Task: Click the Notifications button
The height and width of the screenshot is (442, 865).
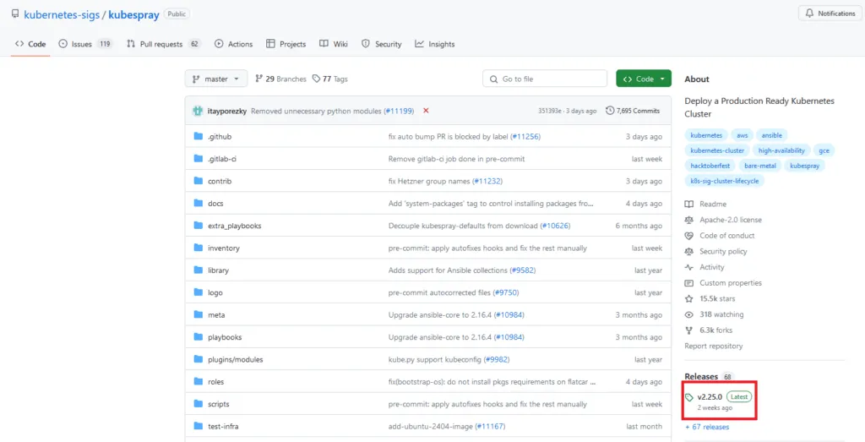Action: pos(830,14)
